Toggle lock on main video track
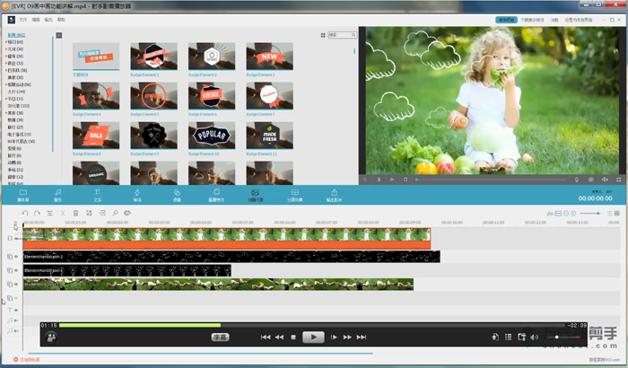 tap(10, 238)
